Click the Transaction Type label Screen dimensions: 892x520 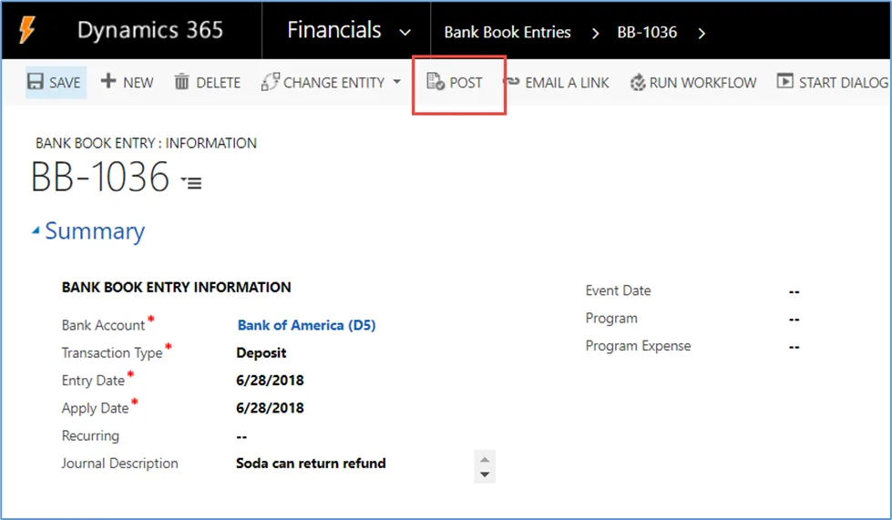(112, 353)
